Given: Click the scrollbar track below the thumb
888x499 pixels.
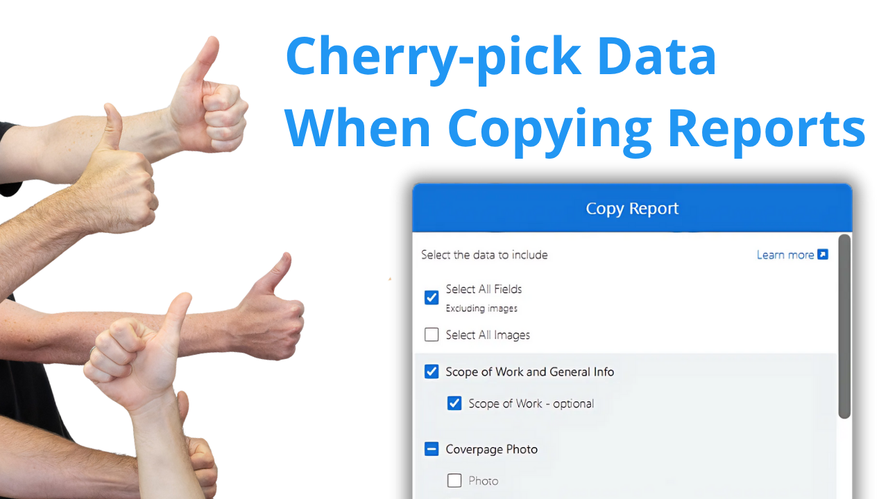Looking at the screenshot, I should click(844, 457).
